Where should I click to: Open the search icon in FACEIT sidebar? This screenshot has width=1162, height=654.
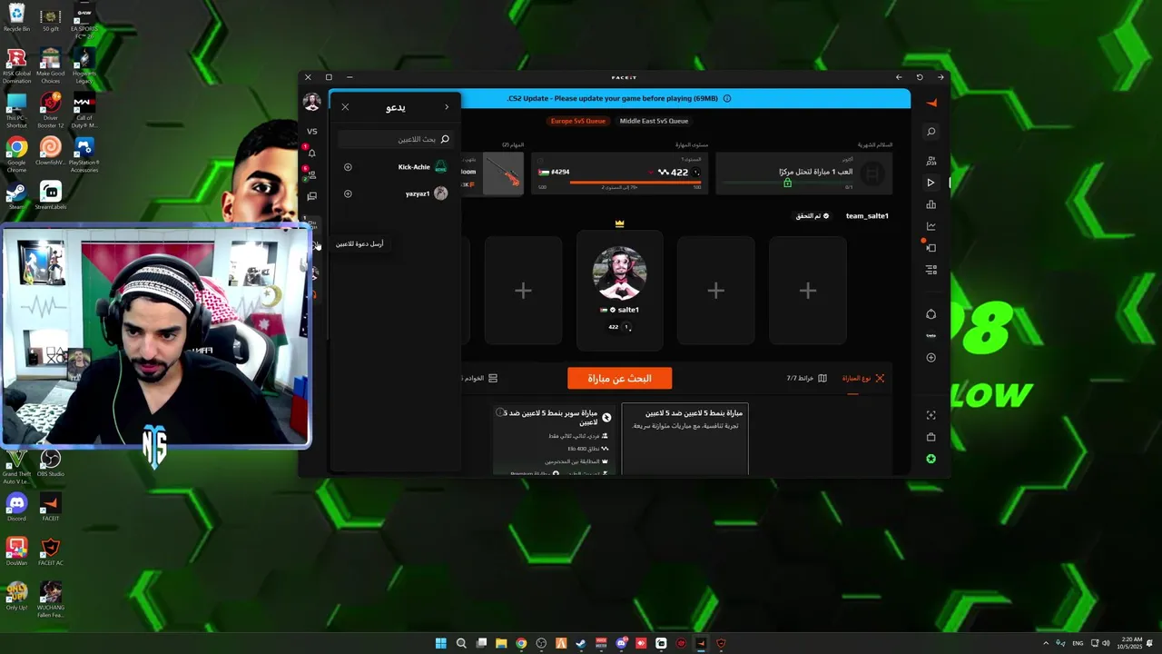click(x=931, y=133)
